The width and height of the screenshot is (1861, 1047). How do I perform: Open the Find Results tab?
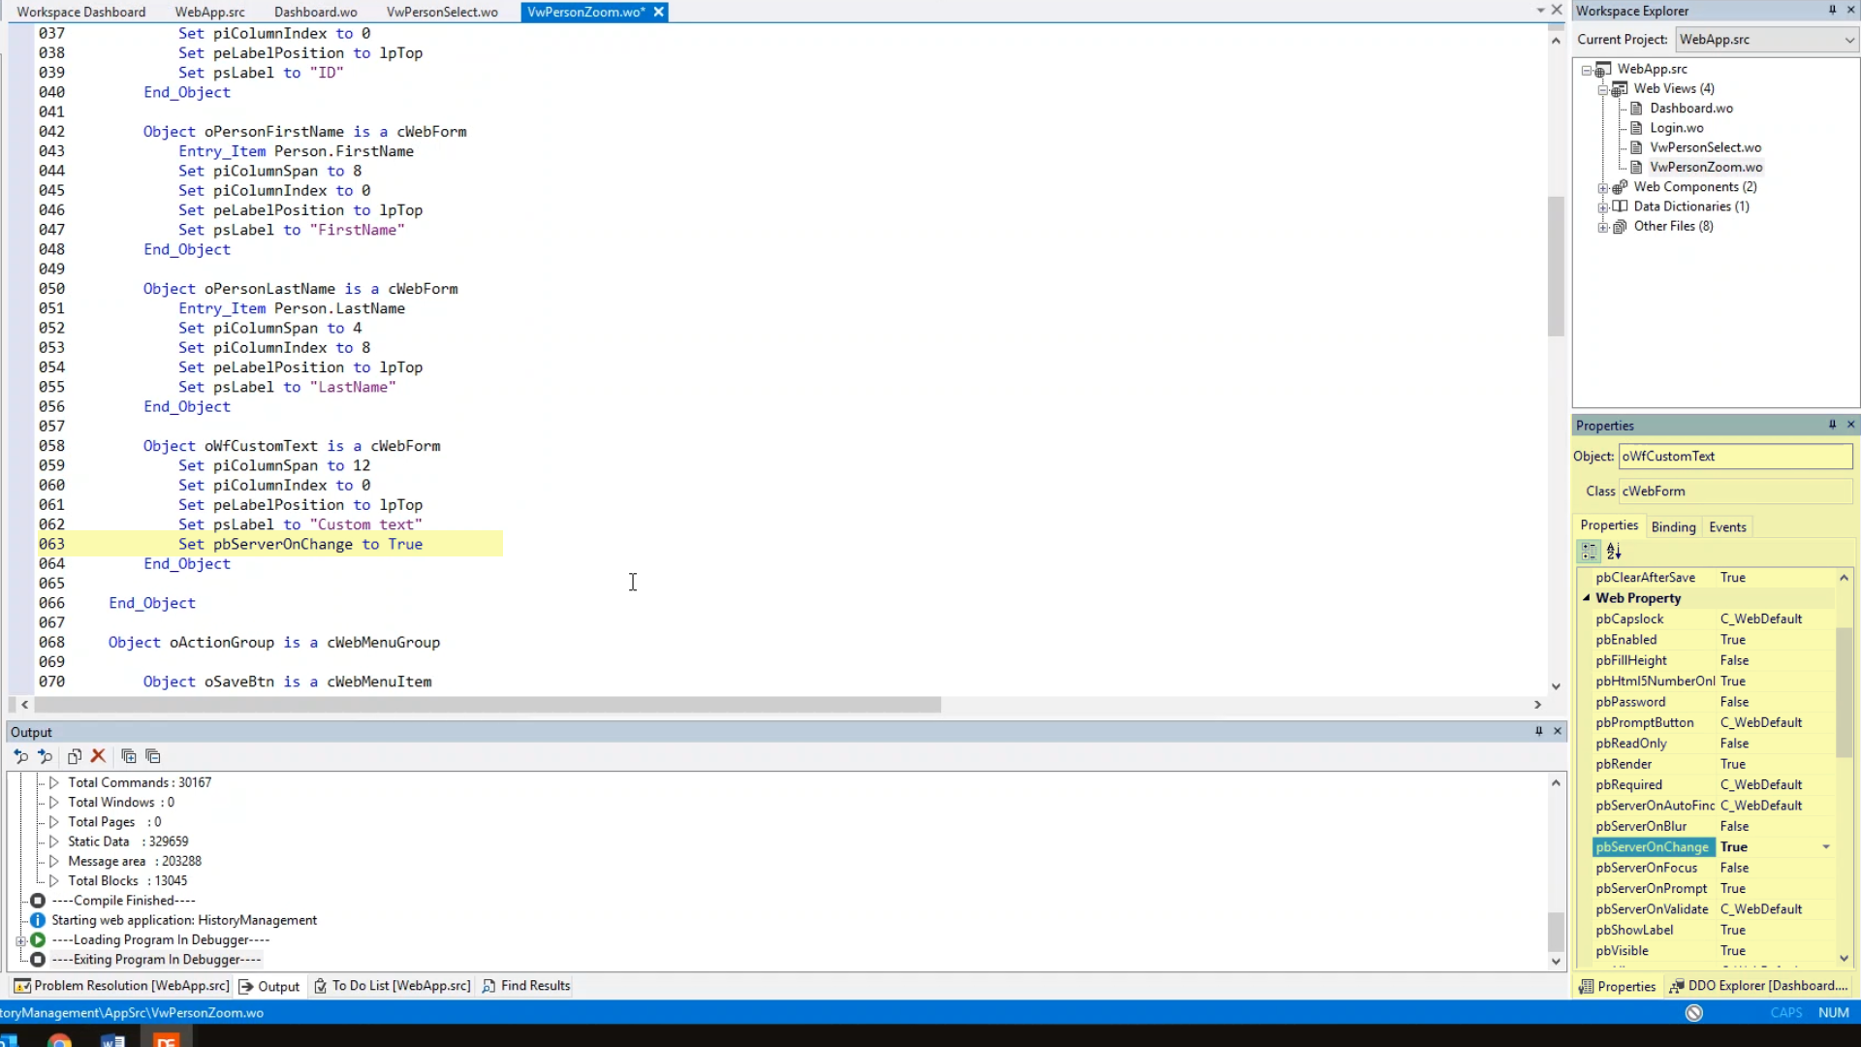[526, 986]
